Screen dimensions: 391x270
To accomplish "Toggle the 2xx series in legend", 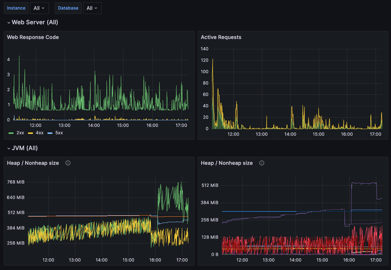I will pos(20,132).
